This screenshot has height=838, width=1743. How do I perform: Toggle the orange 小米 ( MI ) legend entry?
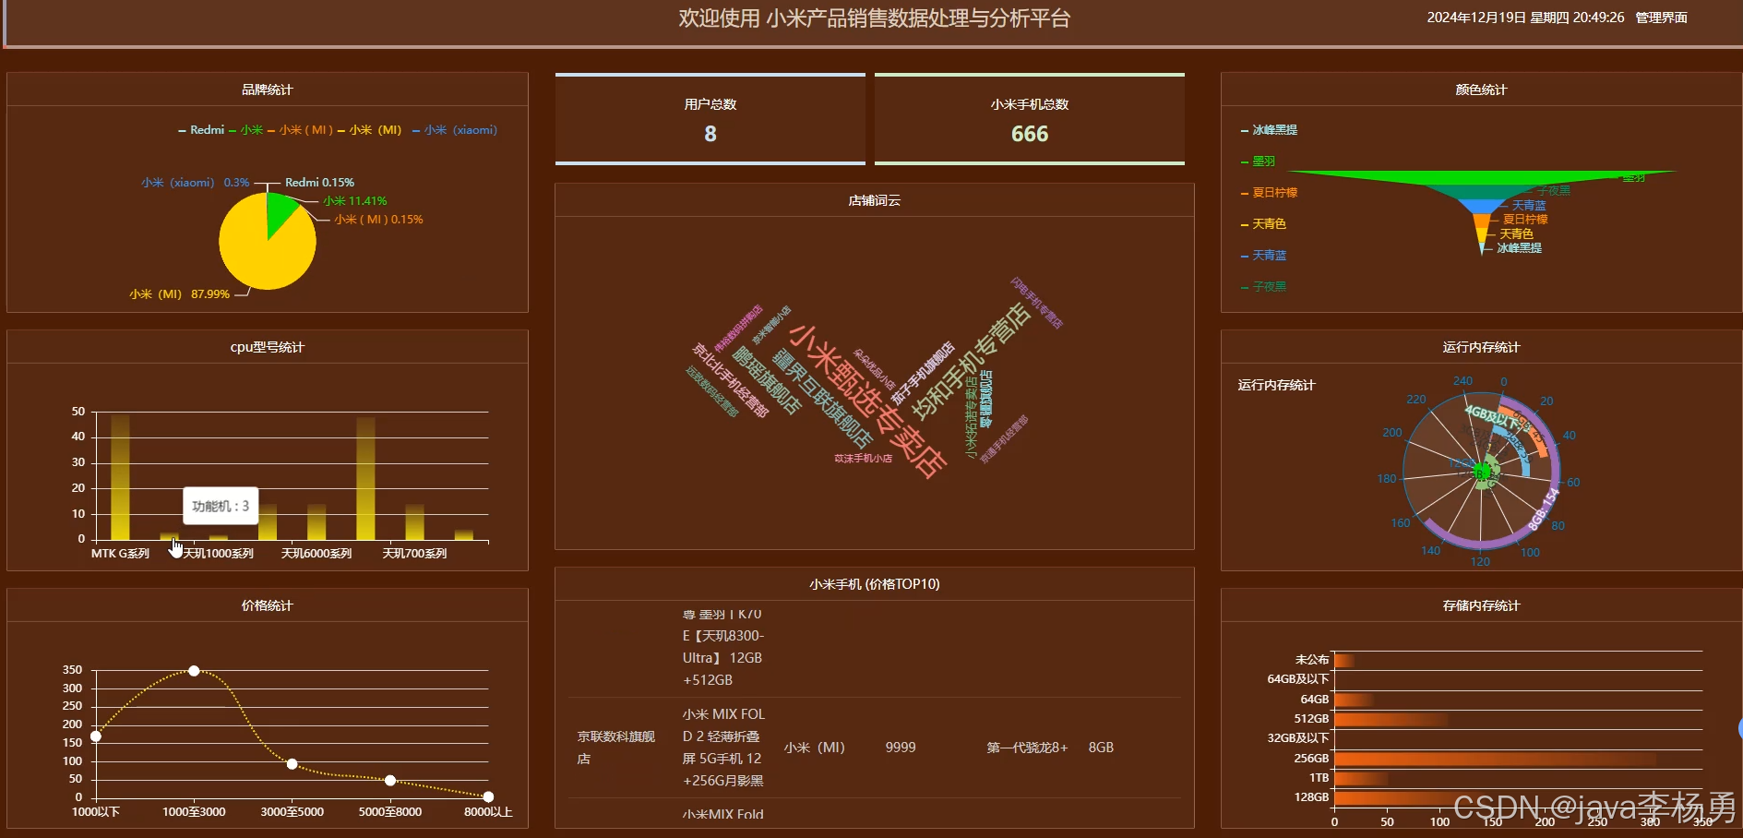(x=301, y=130)
